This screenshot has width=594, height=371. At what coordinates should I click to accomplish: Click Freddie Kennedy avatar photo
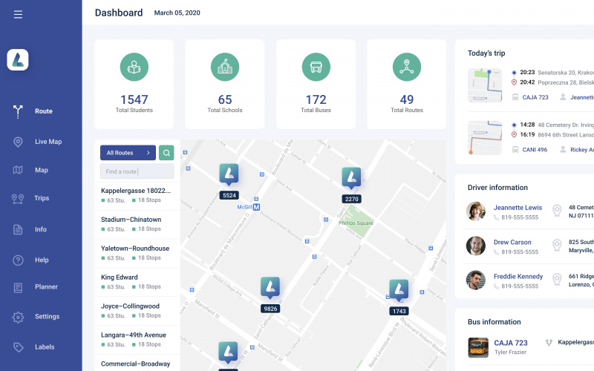[476, 280]
